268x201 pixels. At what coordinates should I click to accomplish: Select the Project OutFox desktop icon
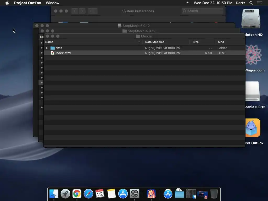(253, 128)
